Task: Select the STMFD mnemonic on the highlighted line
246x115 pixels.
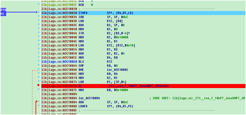Action: coord(83,13)
